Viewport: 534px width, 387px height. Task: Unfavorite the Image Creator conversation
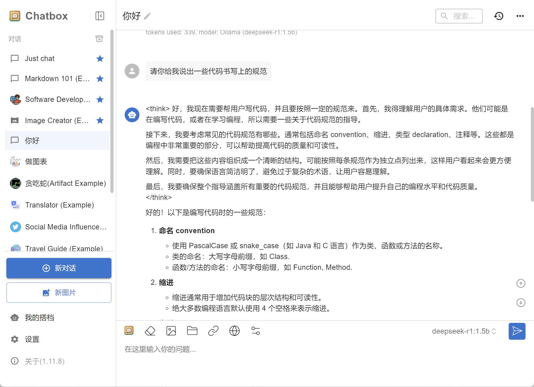[100, 120]
